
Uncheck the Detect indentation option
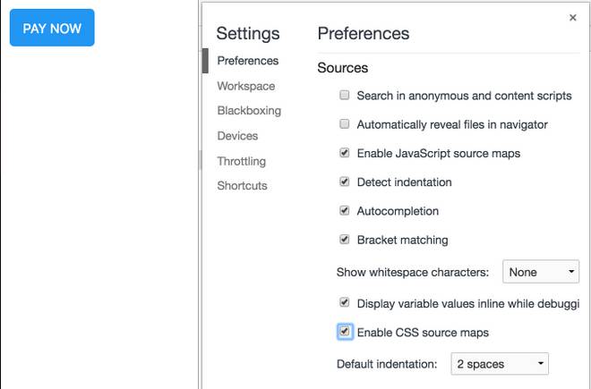344,182
